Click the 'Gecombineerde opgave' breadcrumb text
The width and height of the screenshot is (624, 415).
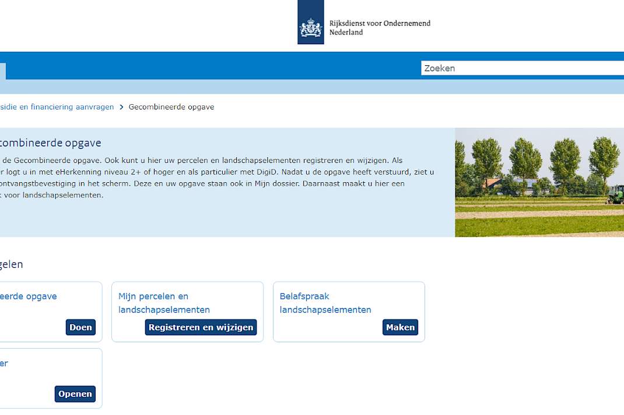coord(171,107)
